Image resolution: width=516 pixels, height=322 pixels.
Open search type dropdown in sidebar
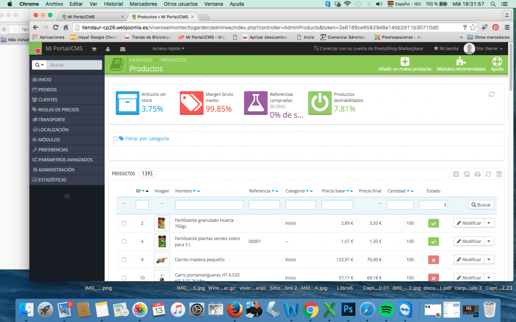tap(39, 65)
